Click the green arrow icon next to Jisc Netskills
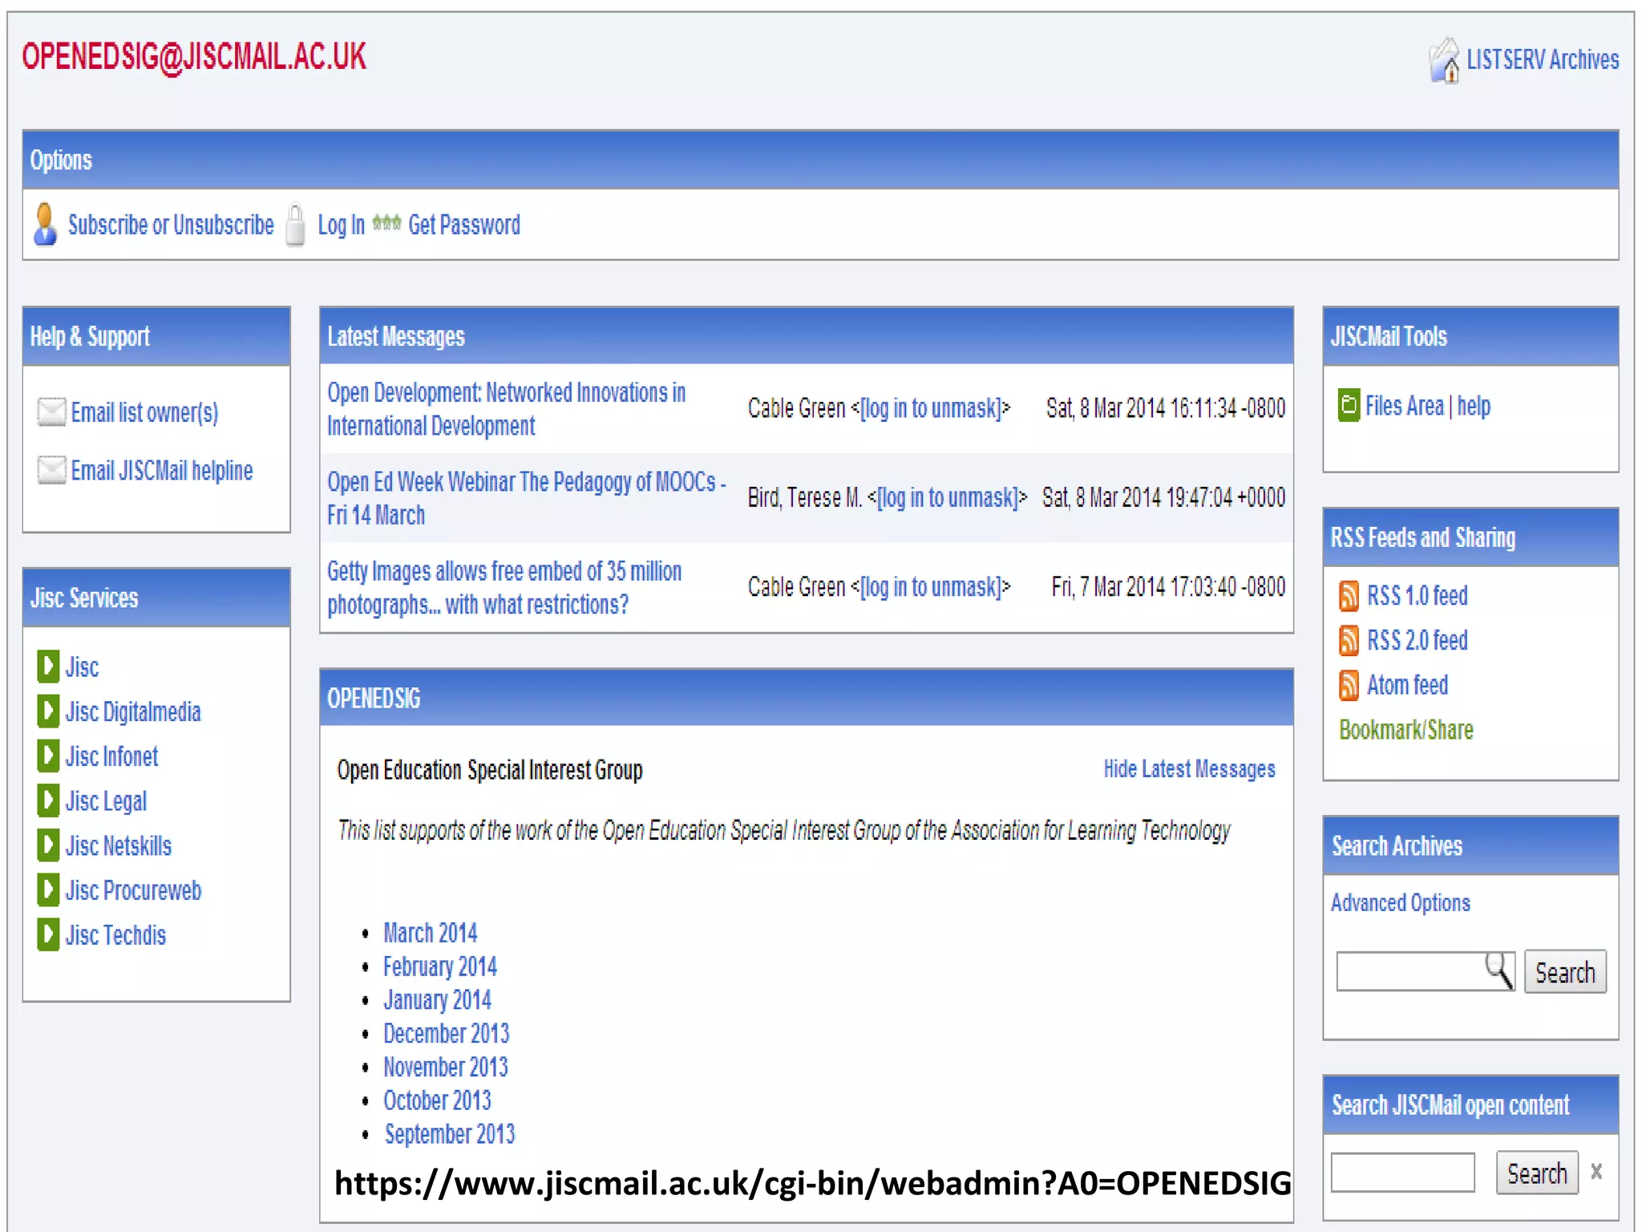This screenshot has width=1642, height=1232. tap(48, 845)
